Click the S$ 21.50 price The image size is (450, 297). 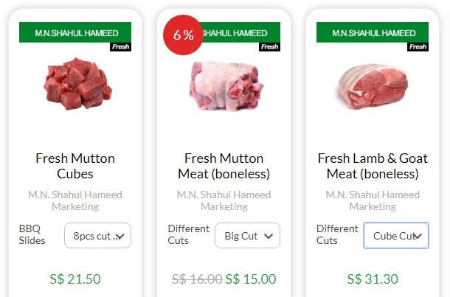pos(75,279)
